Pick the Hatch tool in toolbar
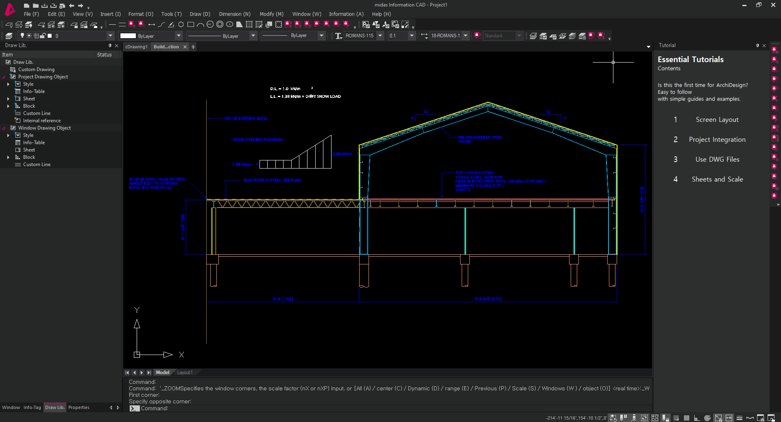This screenshot has height=422, width=781. tap(249, 25)
